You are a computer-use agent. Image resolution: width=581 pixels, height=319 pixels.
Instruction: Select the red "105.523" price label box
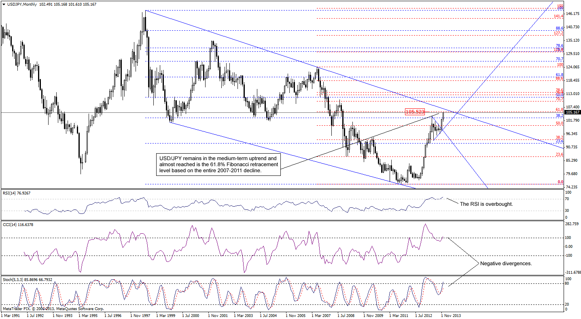pyautogui.click(x=415, y=112)
